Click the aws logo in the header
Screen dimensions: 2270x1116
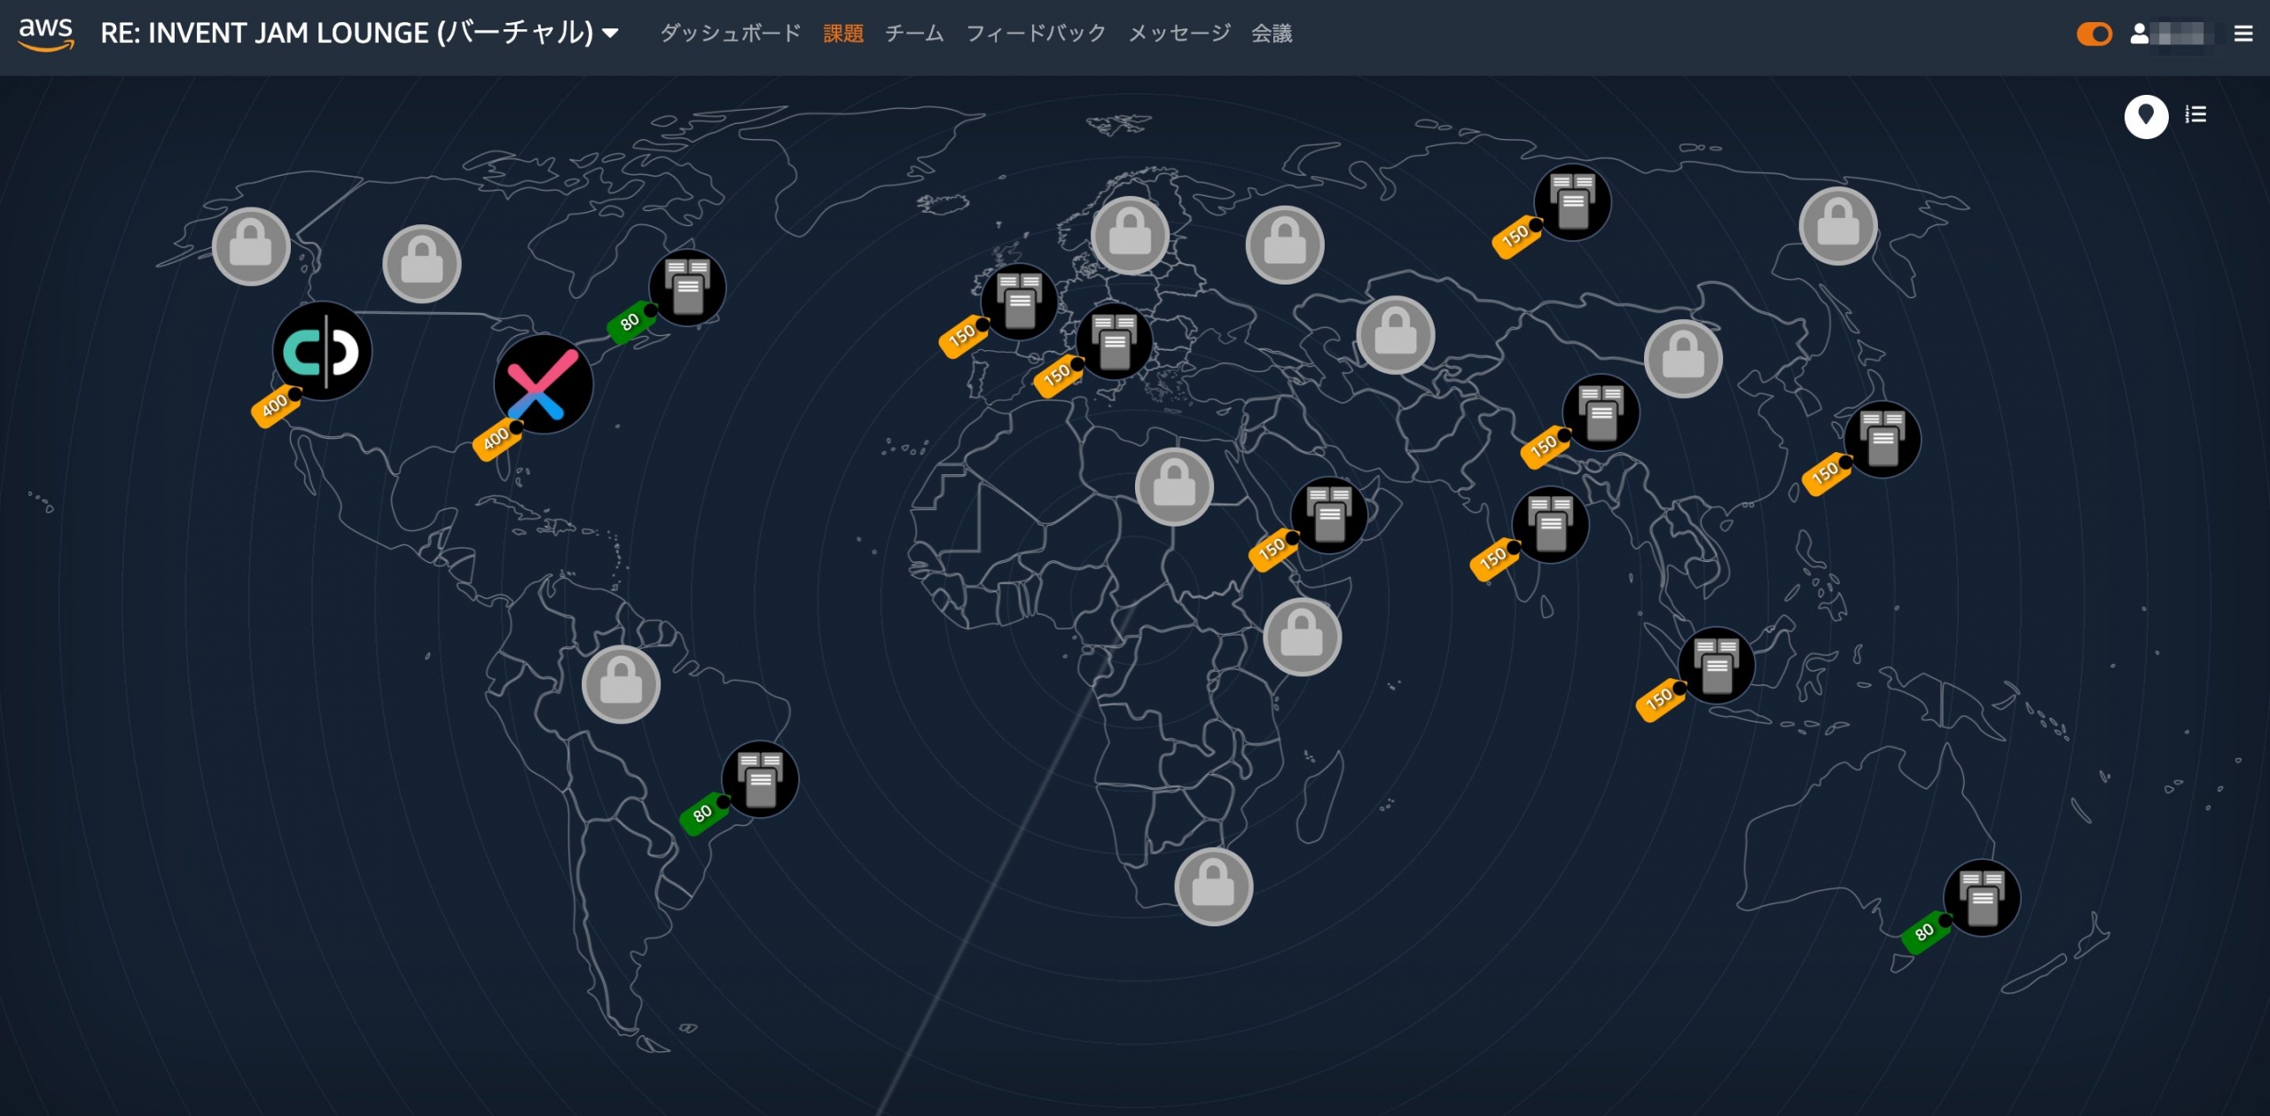click(46, 34)
